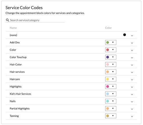
Task: Expand the Hair services category
Action: click(132, 72)
